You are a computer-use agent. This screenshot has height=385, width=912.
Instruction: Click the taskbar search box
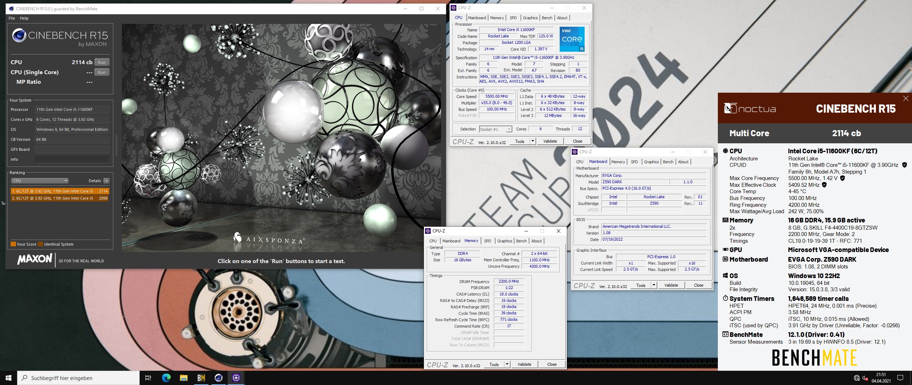(x=78, y=378)
